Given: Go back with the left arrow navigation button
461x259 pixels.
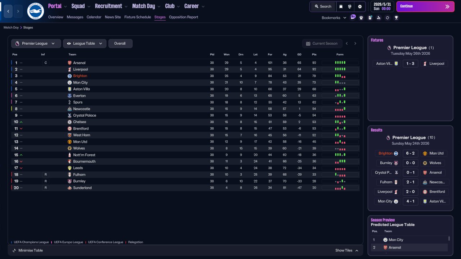Looking at the screenshot, I should pos(8,12).
